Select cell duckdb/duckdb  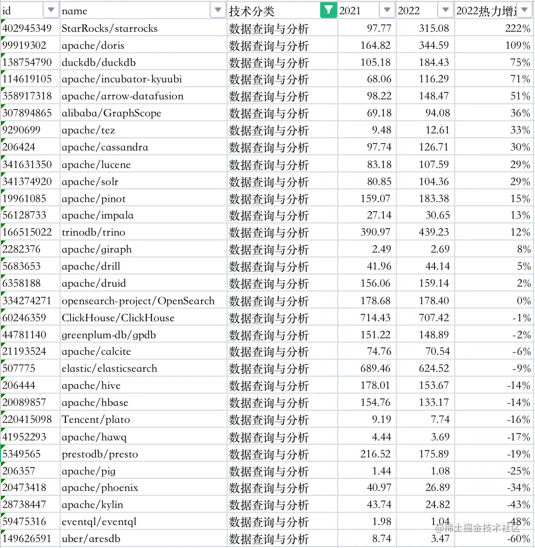pyautogui.click(x=143, y=62)
